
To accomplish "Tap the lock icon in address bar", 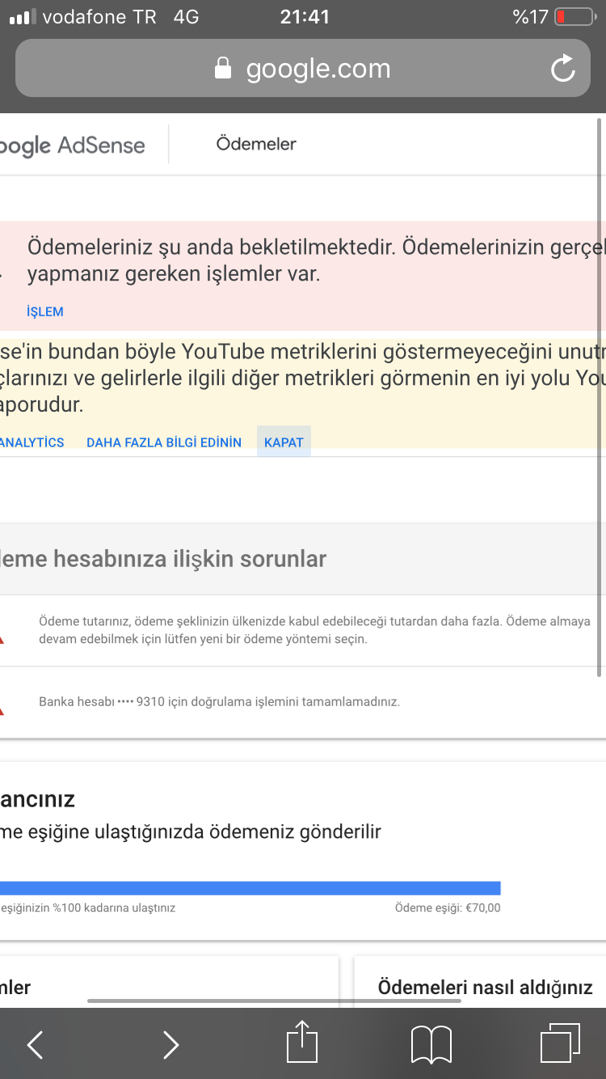I will click(223, 68).
